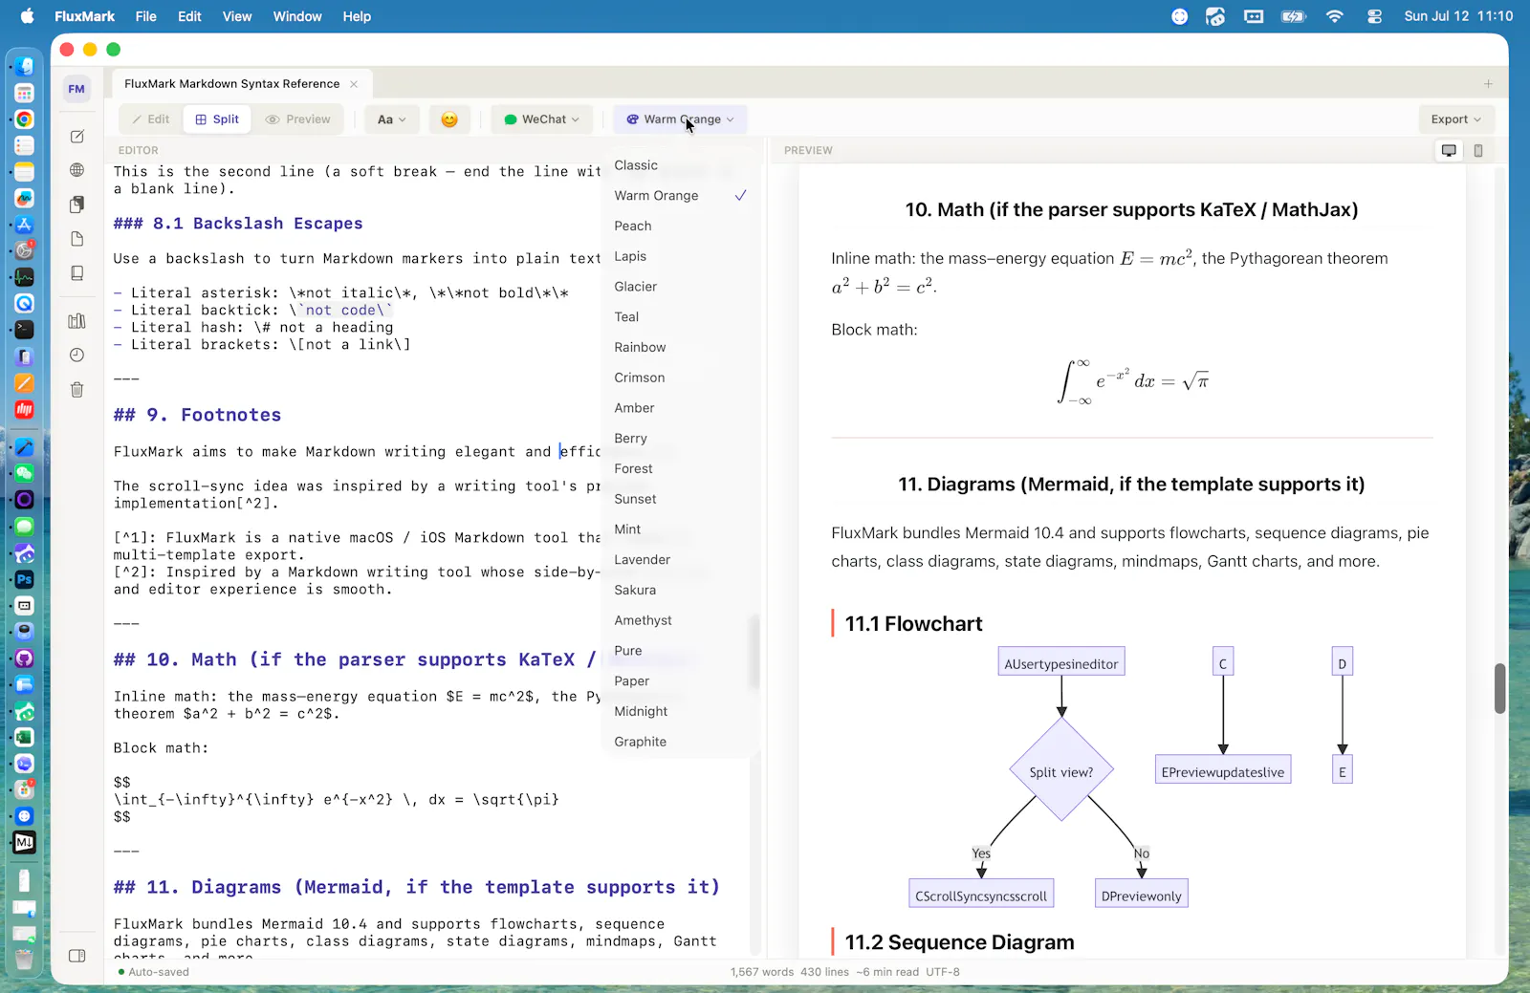Click the "## 9. Footnotes" heading in editor

coord(198,415)
